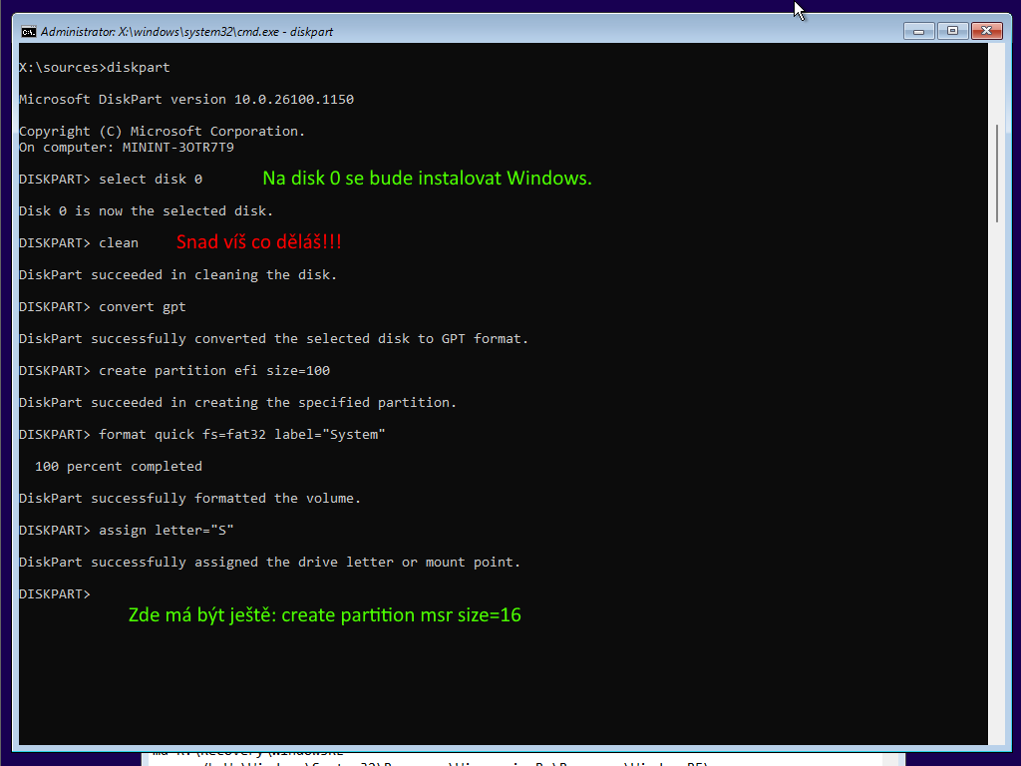Click 'successfully converted the selected disk to GPT' line
This screenshot has height=766, width=1021.
[x=273, y=338]
